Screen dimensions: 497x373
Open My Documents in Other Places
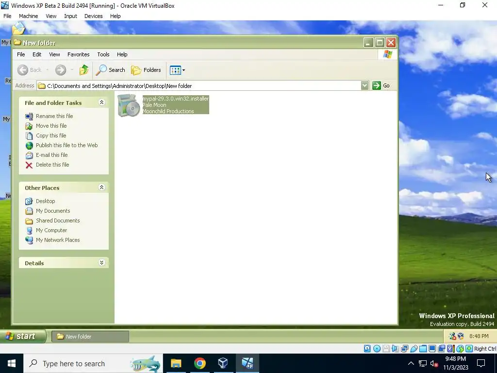(x=53, y=211)
